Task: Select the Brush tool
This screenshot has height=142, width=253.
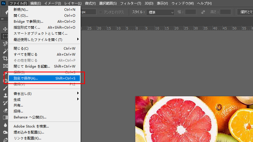Action: [x=5, y=88]
